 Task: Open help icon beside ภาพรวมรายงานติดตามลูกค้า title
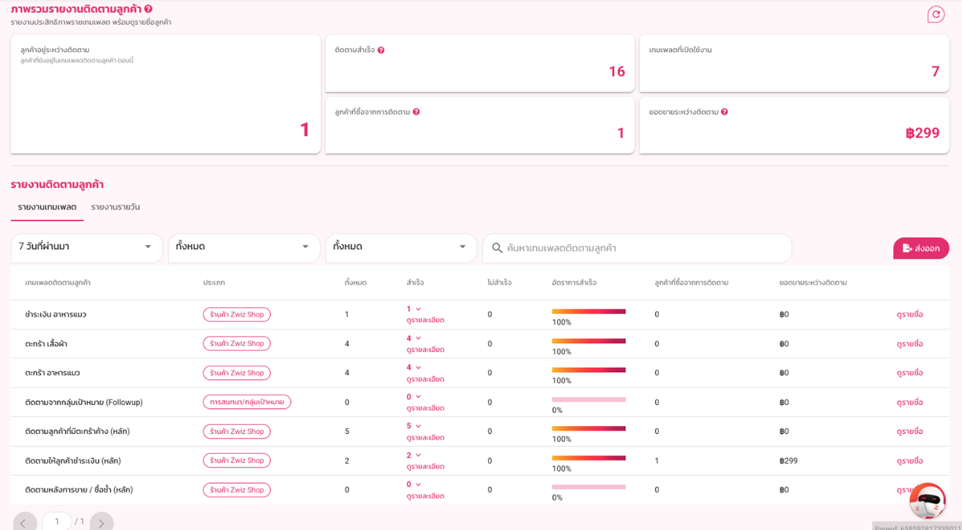click(149, 9)
